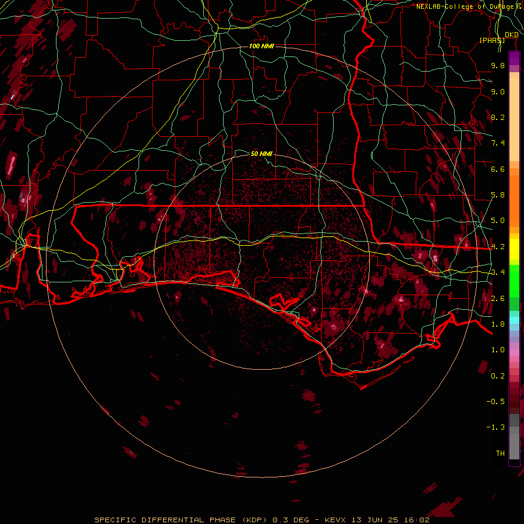Click the cyan color band near 1.8
The height and width of the screenshot is (524, 524).
click(x=514, y=320)
